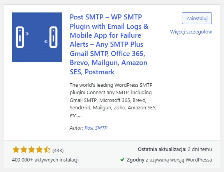Click the second gold rating star
The image size is (224, 172).
pos(24,150)
